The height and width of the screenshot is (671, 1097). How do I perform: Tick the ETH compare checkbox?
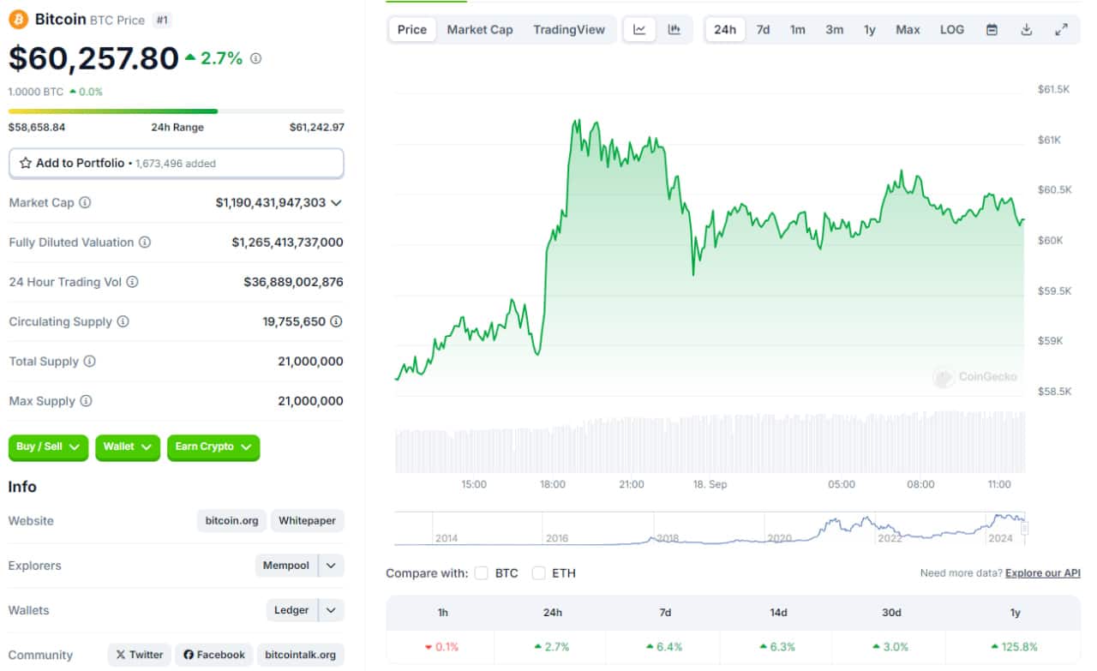[x=538, y=572]
